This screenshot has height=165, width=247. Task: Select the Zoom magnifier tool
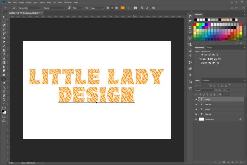pos(4,99)
